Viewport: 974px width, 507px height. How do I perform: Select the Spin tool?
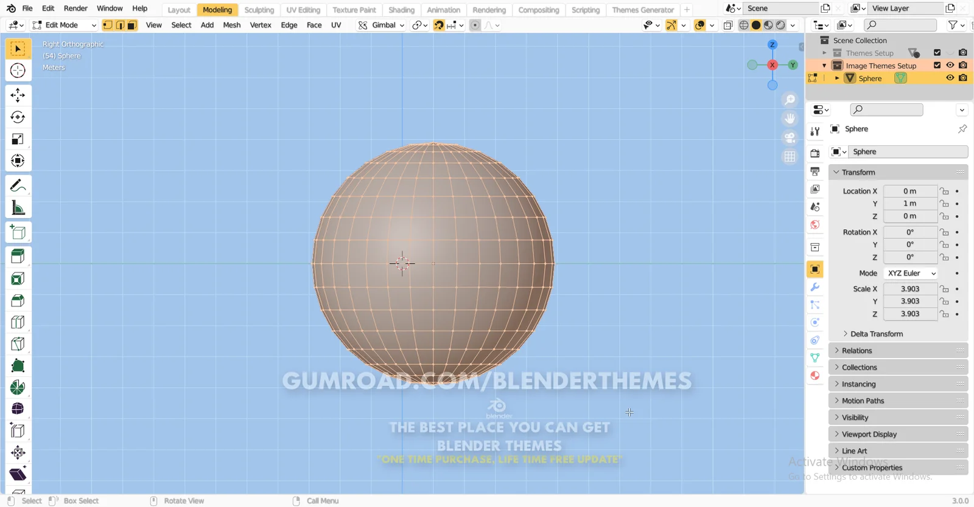tap(18, 387)
